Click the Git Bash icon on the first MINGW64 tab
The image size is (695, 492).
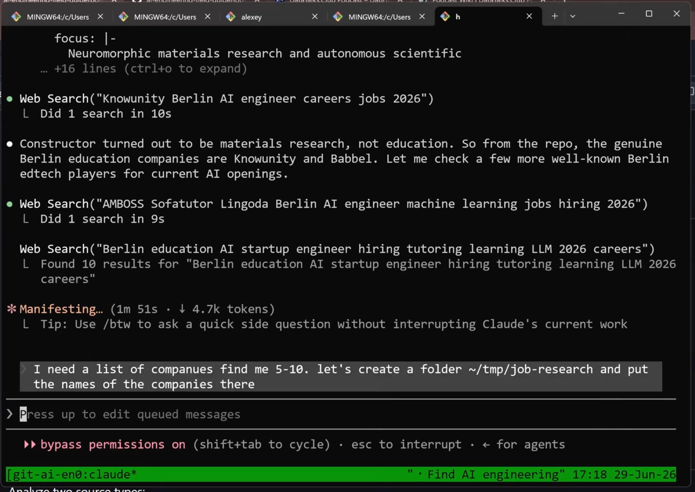tap(16, 17)
